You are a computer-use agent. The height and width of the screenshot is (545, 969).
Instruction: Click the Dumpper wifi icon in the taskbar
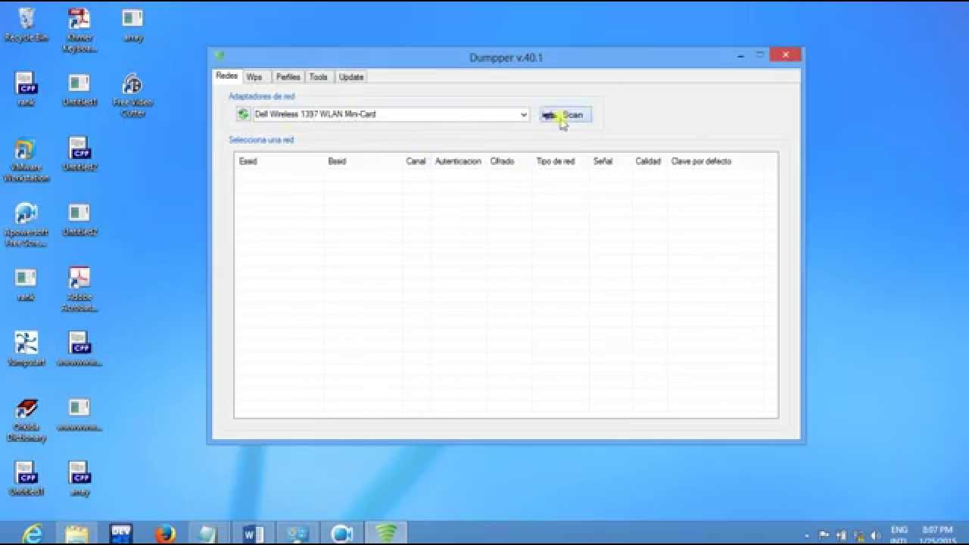click(386, 534)
